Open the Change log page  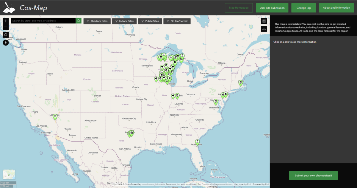(x=303, y=7)
